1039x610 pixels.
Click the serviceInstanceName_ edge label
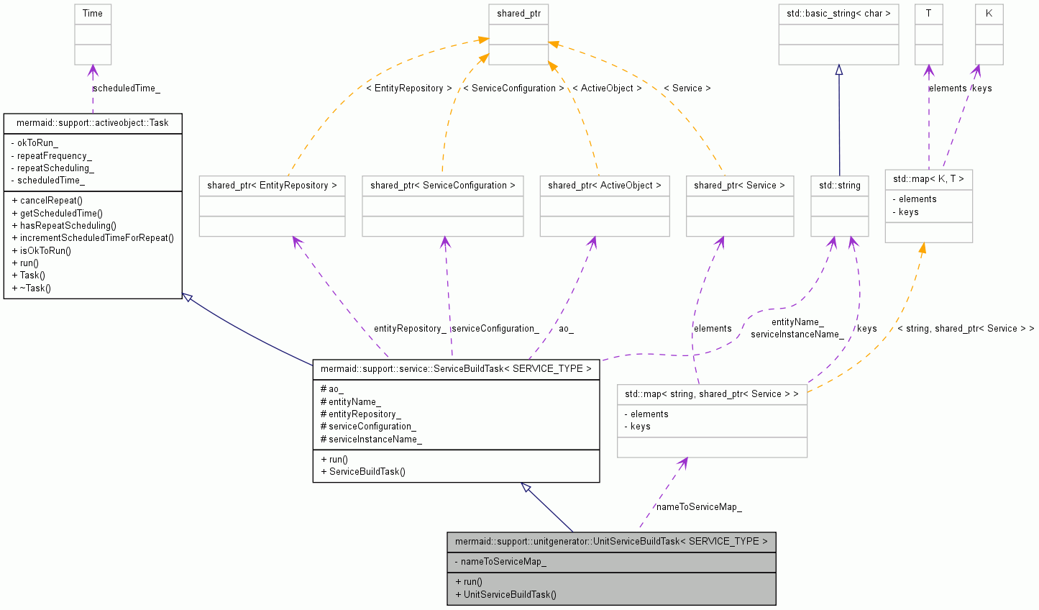[x=797, y=334]
